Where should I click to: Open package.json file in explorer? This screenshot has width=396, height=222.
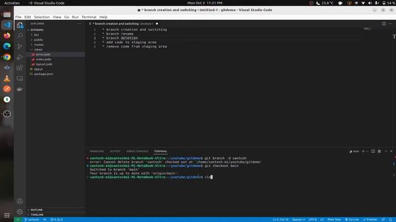click(x=56, y=74)
